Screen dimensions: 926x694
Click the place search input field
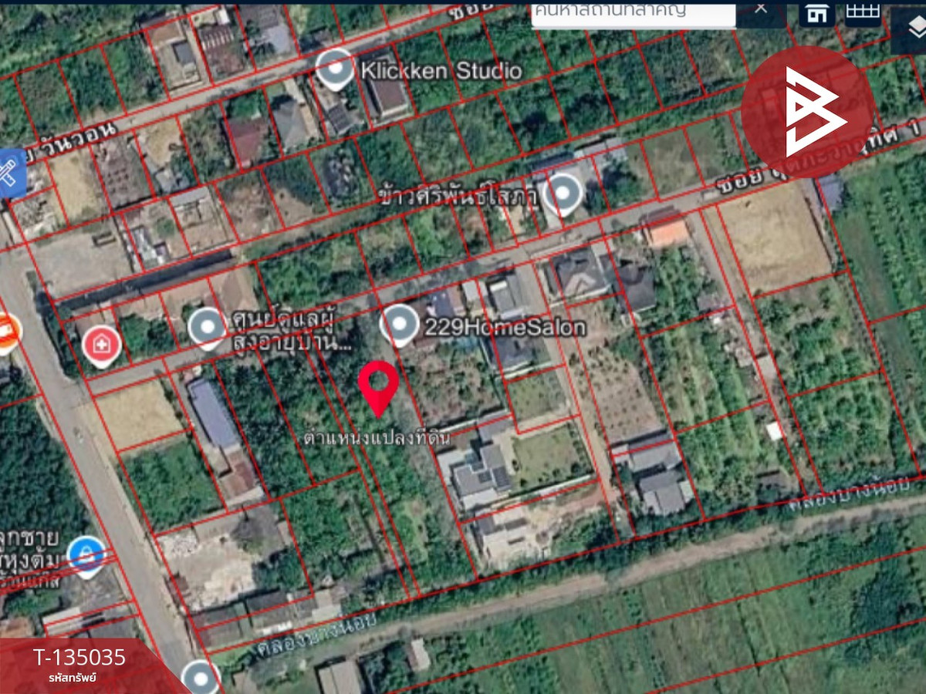(633, 13)
